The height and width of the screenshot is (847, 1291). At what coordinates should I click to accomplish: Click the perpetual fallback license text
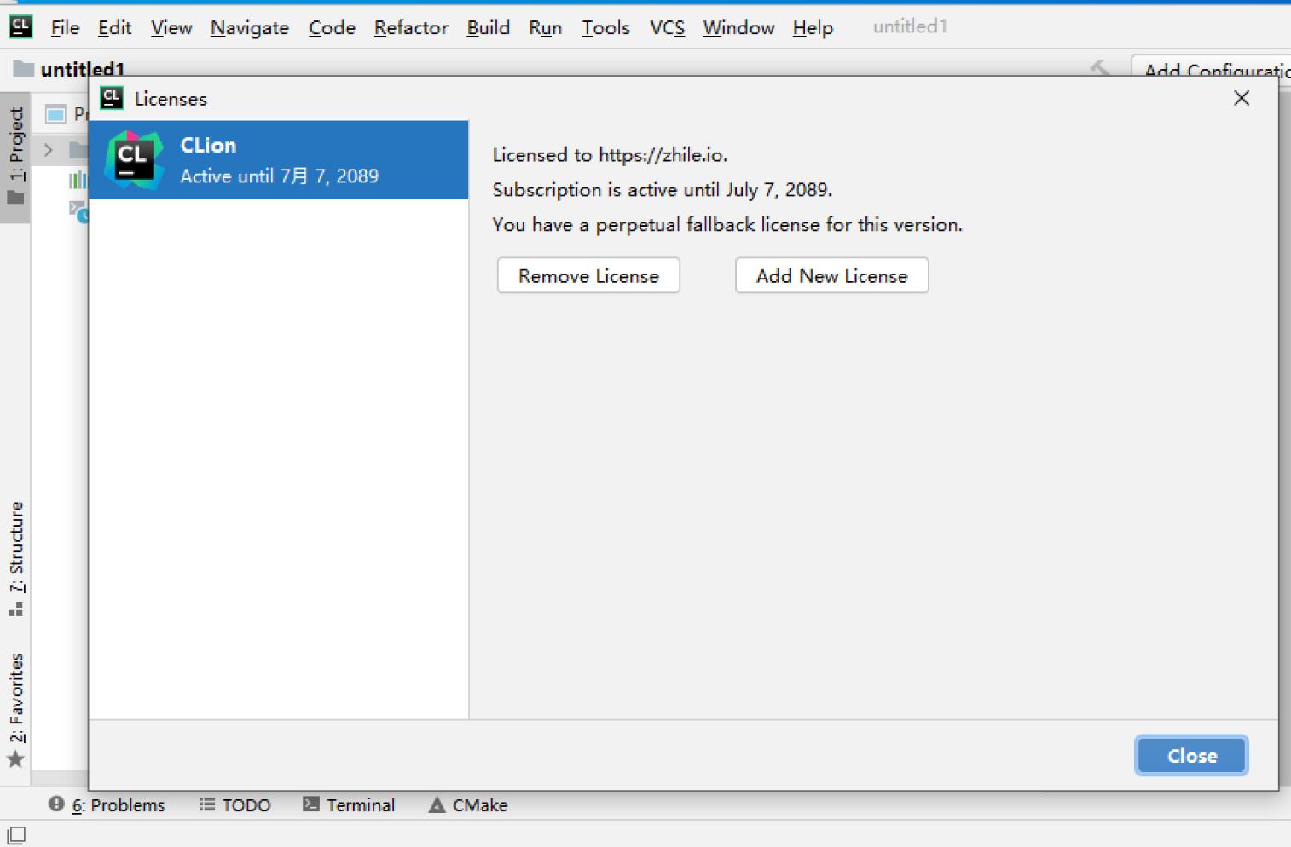727,225
